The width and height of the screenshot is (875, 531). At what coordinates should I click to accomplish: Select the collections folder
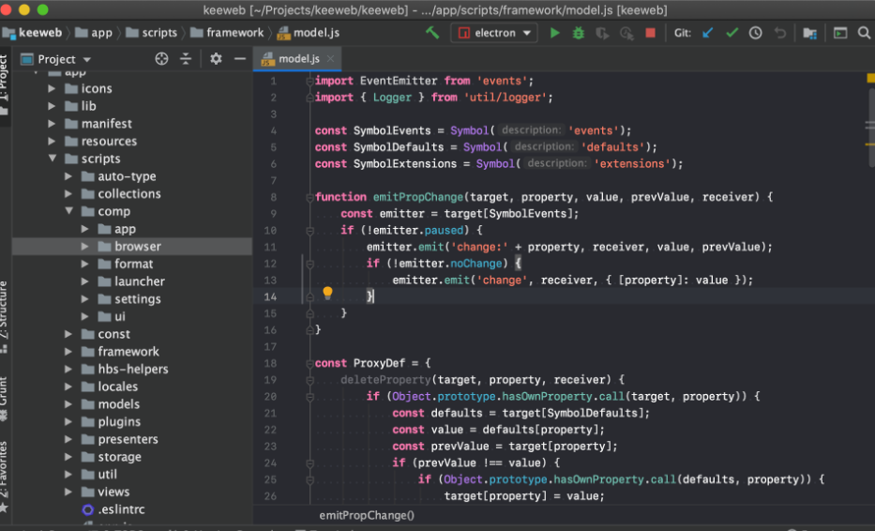[x=128, y=194]
